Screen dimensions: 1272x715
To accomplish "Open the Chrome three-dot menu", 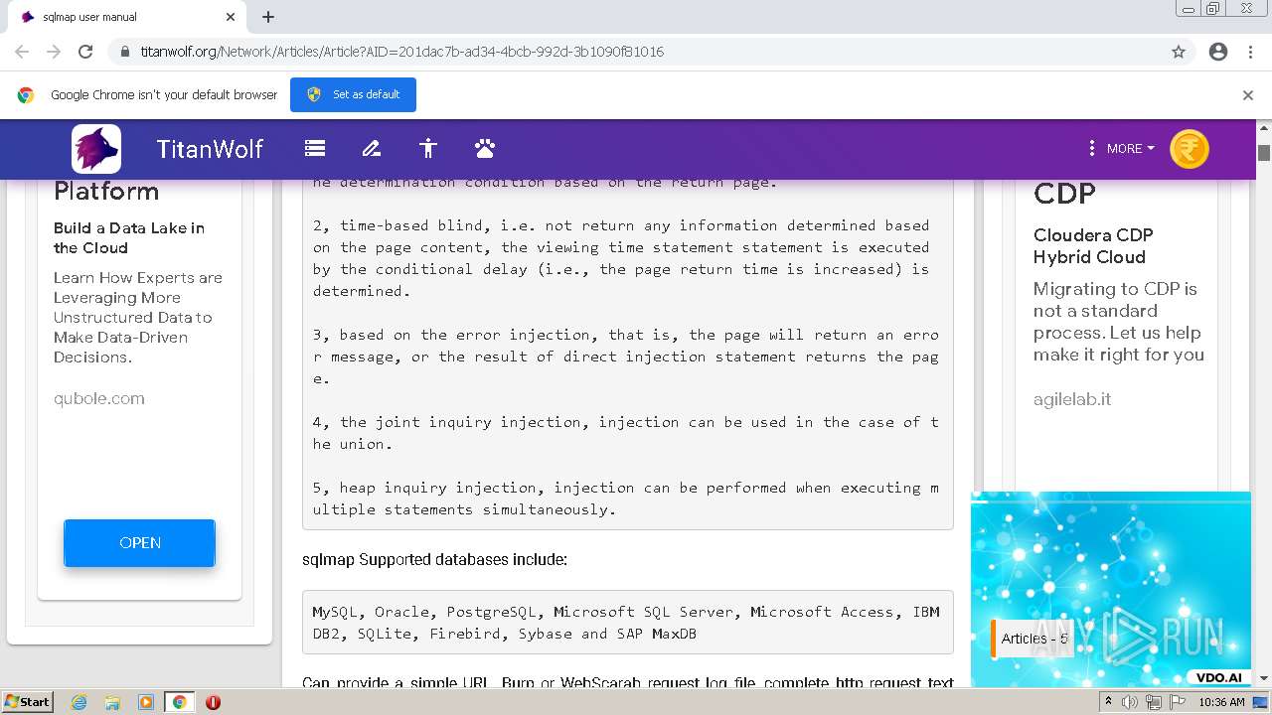I will coord(1250,52).
